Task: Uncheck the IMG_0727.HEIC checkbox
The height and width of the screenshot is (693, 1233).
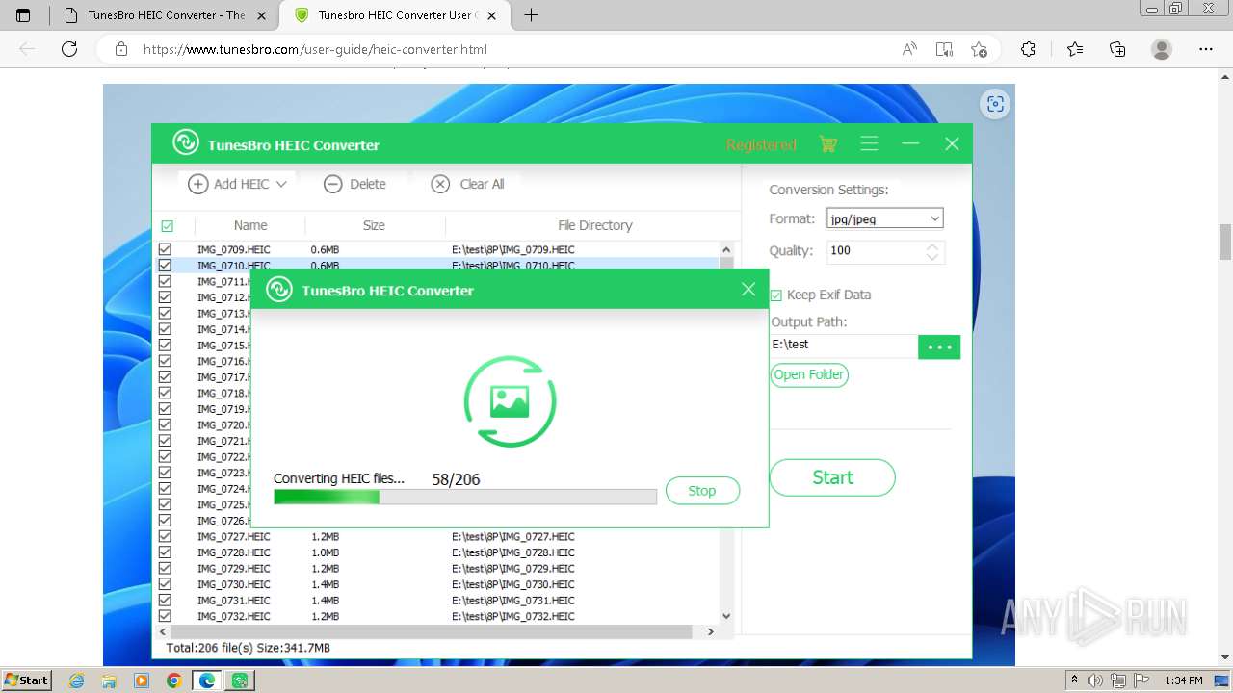Action: tap(165, 536)
